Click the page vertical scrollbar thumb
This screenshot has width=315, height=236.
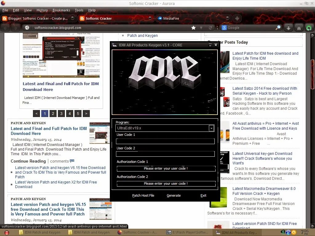click(x=312, y=74)
